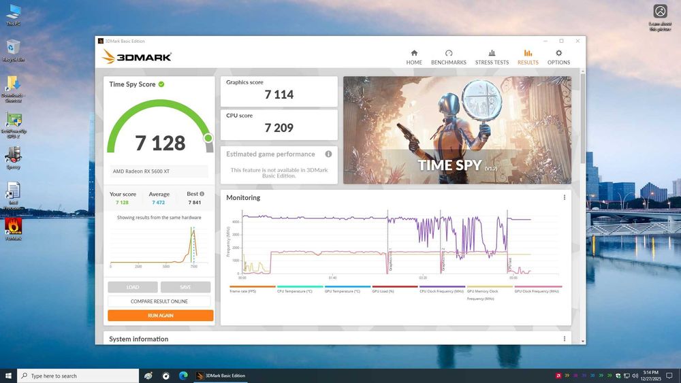This screenshot has width=681, height=383.
Task: Click the LOAD button
Action: (x=133, y=287)
